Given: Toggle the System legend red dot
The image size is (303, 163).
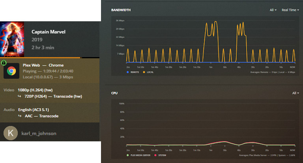Looking at the screenshot, I should point(155,155).
